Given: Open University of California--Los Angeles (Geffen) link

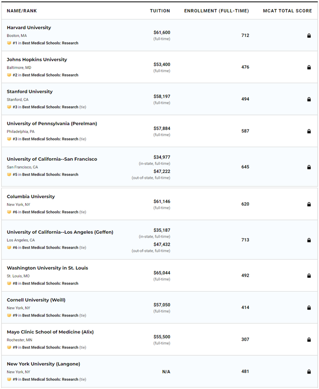Looking at the screenshot, I should pyautogui.click(x=60, y=232).
